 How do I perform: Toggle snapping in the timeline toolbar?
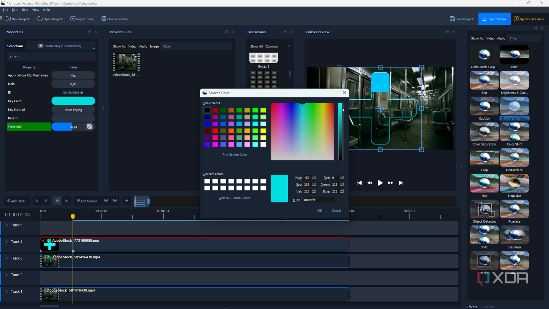57,201
